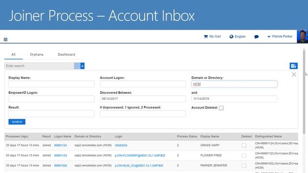Sort by Process Status column header

187,136
